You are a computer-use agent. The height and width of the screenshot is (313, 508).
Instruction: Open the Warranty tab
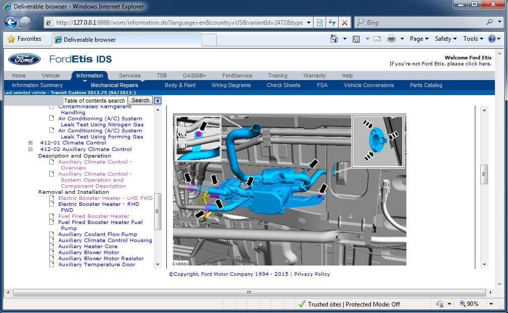(315, 75)
